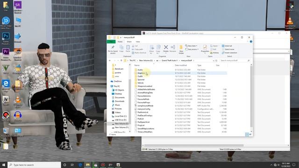Go up one level with the up arrow
The image size is (299, 168).
[121, 61]
